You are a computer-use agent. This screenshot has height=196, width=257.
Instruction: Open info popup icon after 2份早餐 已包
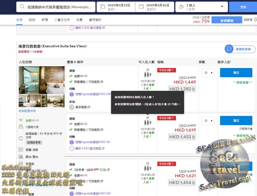[108, 170]
